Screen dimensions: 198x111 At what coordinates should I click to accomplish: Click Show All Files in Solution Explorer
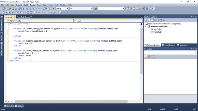(150, 20)
